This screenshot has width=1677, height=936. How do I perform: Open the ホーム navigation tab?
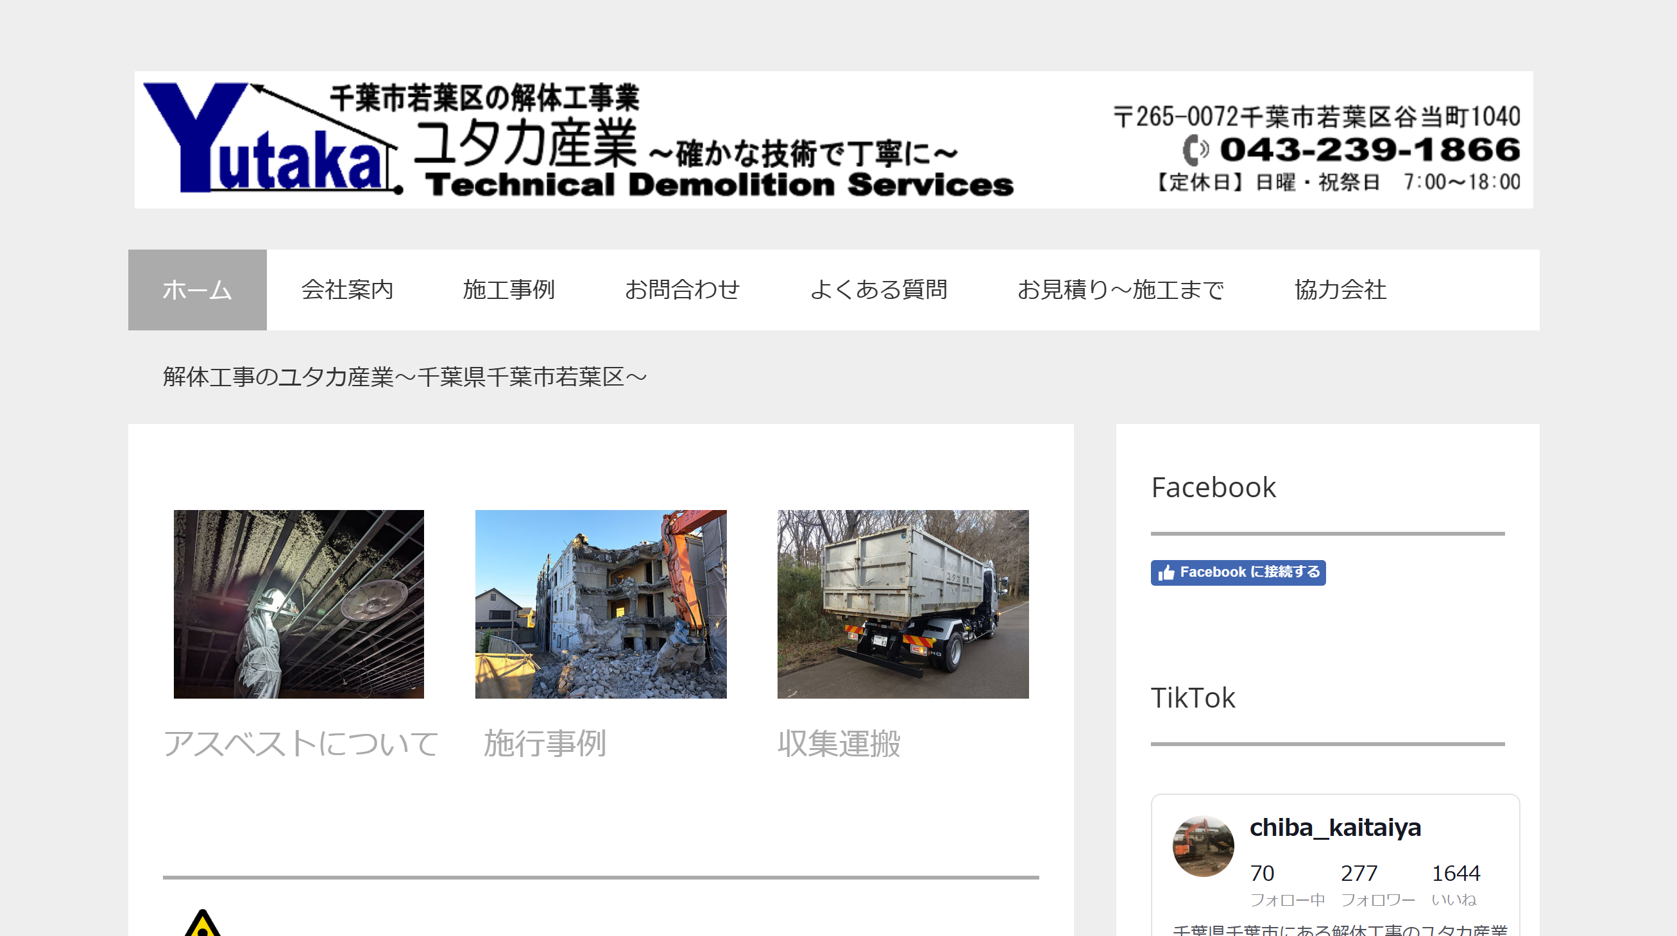point(197,289)
